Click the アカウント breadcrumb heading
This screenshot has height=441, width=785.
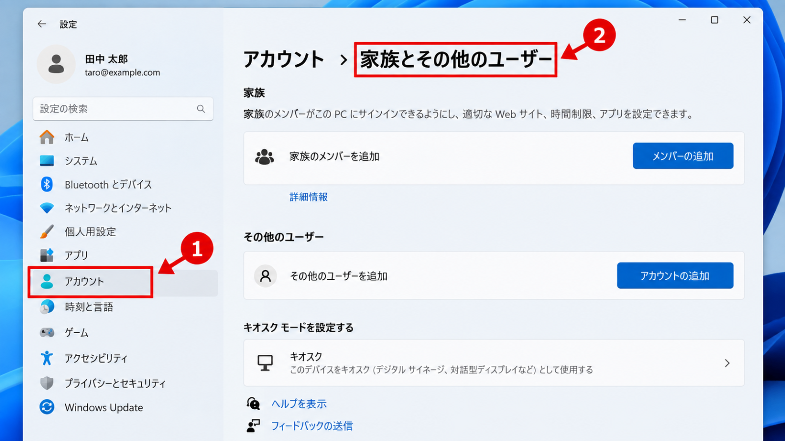click(284, 59)
